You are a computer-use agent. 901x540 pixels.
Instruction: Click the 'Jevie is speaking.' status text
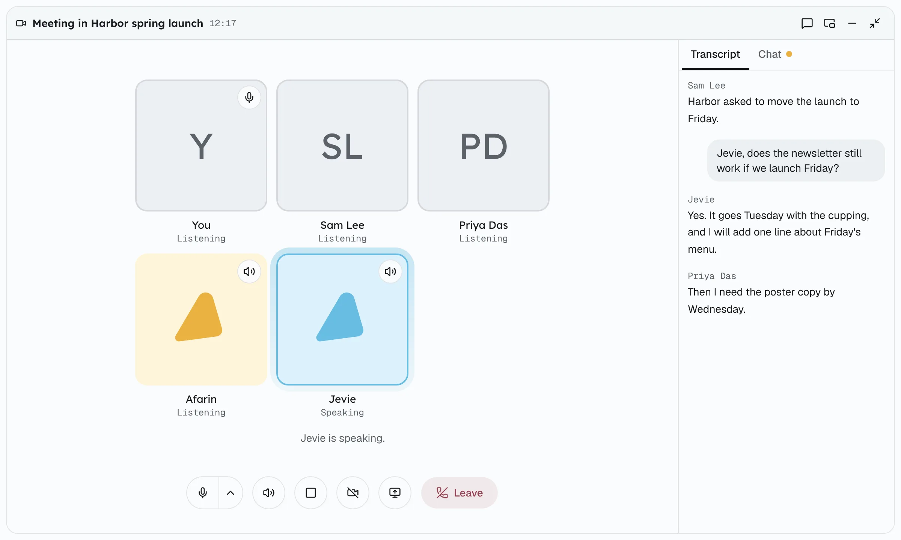coord(342,438)
